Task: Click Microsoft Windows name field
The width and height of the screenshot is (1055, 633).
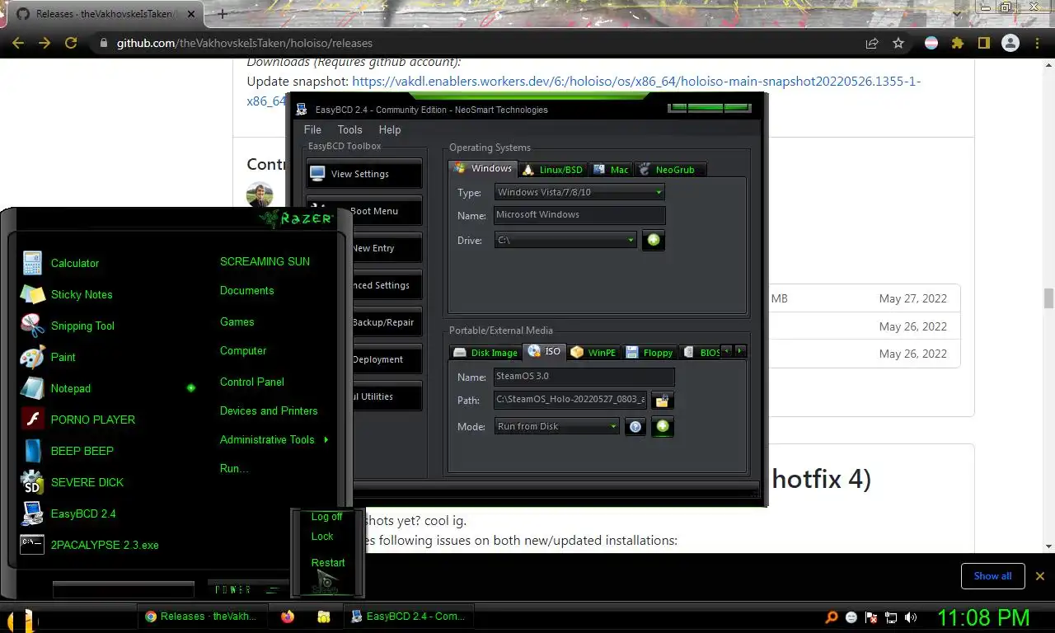Action: click(x=579, y=215)
